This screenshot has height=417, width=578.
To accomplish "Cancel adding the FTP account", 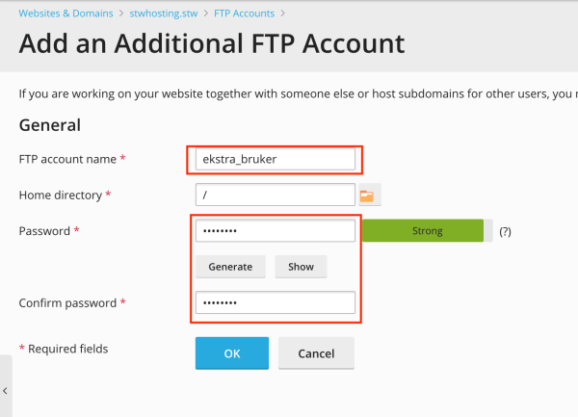I will 316,353.
